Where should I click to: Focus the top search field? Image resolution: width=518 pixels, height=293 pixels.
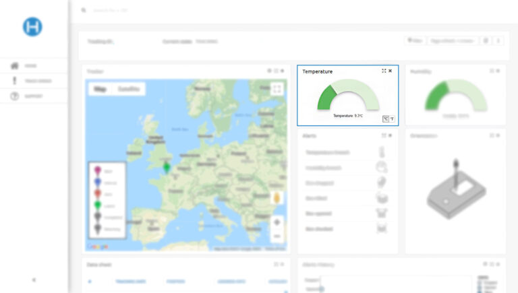[x=111, y=10]
